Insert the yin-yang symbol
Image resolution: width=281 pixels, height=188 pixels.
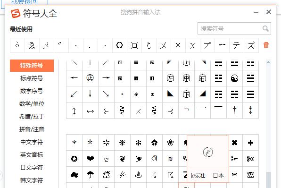point(234,78)
